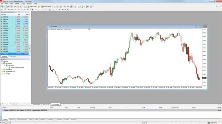
Task: Open the Charts menu
Action: click(17, 4)
